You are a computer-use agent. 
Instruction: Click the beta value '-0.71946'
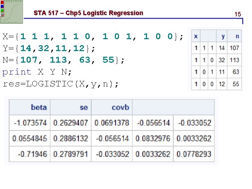point(30,154)
